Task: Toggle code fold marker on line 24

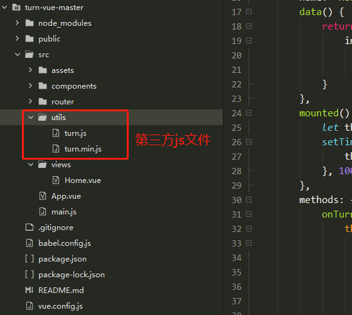Action: [x=248, y=113]
